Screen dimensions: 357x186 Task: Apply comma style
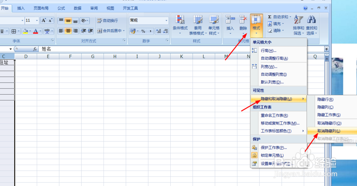[x=151, y=31]
